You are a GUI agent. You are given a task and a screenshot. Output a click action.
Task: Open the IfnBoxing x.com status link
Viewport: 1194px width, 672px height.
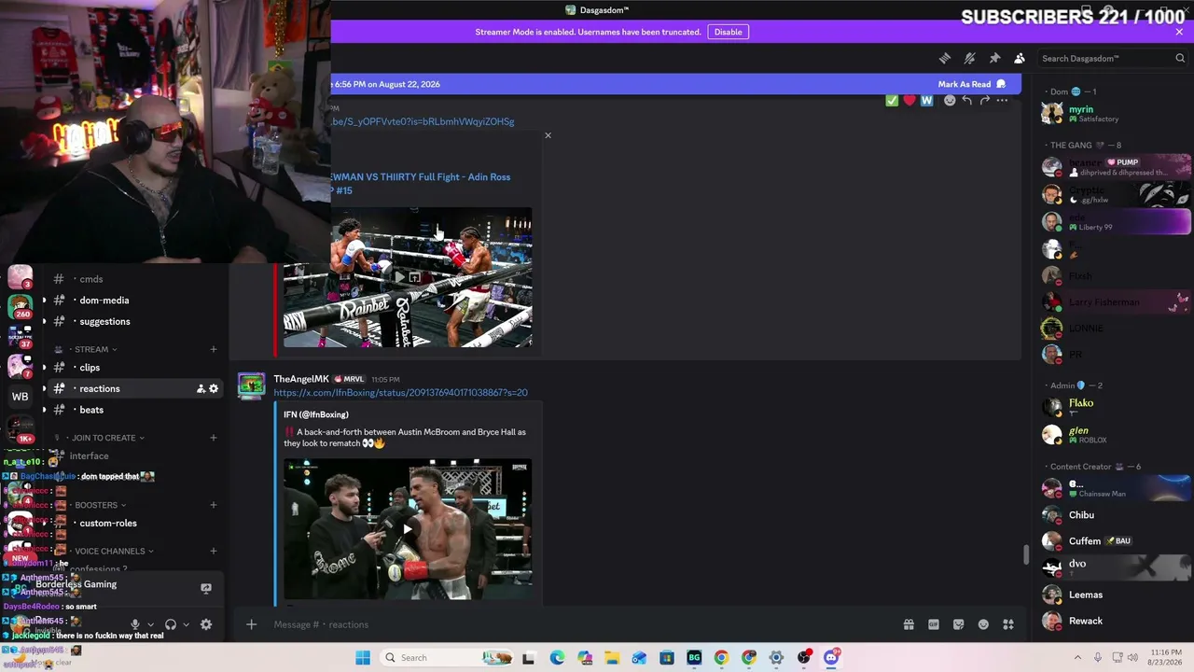coord(400,393)
